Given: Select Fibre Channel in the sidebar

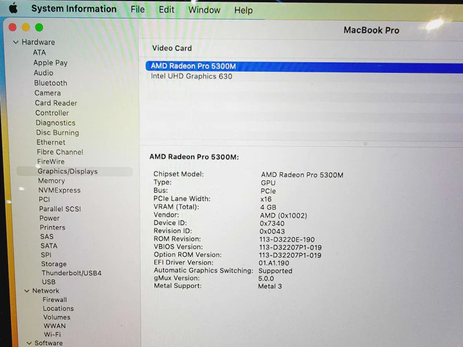Looking at the screenshot, I should [60, 152].
